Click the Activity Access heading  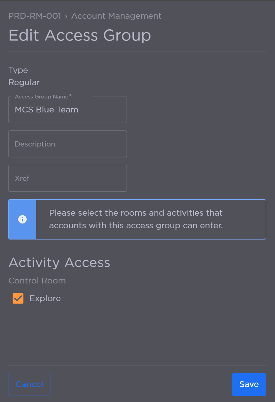coord(59,262)
